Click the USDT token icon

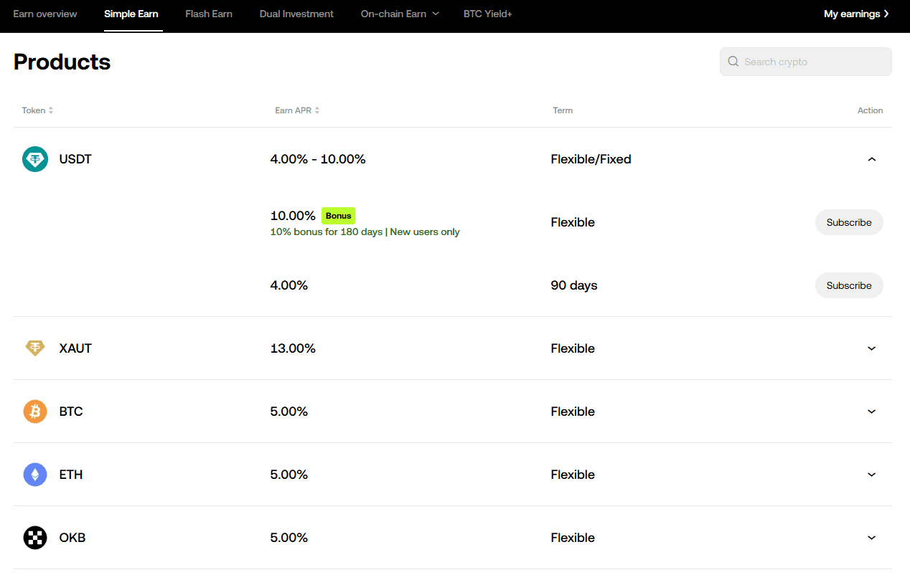pyautogui.click(x=35, y=159)
